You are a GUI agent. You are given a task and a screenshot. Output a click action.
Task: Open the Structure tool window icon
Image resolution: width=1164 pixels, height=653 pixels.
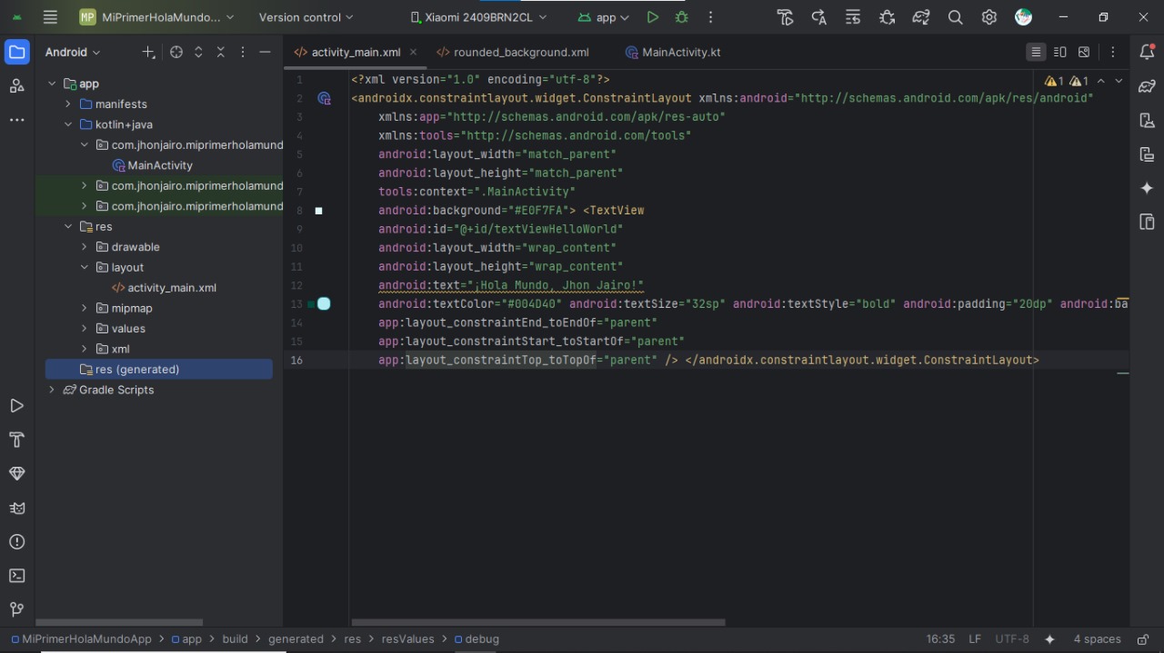click(16, 85)
